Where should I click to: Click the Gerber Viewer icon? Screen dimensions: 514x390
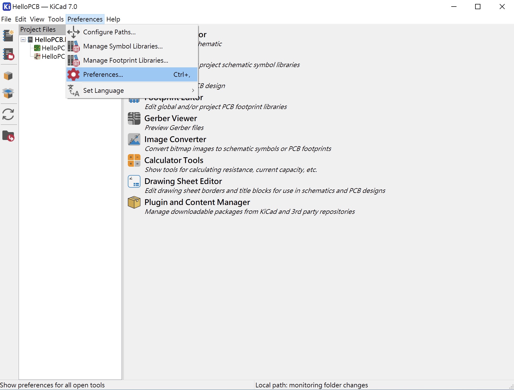(x=134, y=118)
